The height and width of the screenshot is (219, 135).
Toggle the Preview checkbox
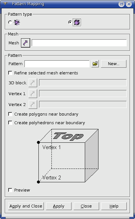10,190
